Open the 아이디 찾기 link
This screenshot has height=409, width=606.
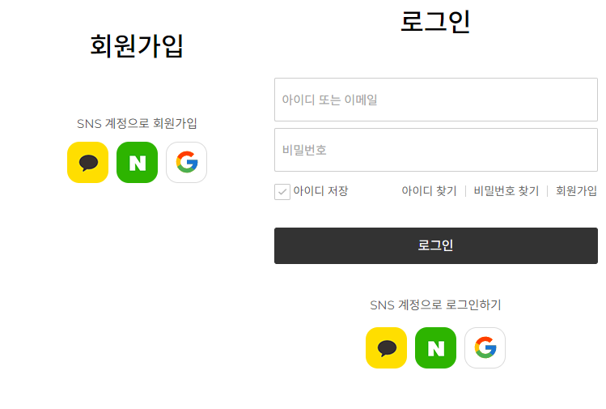[429, 191]
